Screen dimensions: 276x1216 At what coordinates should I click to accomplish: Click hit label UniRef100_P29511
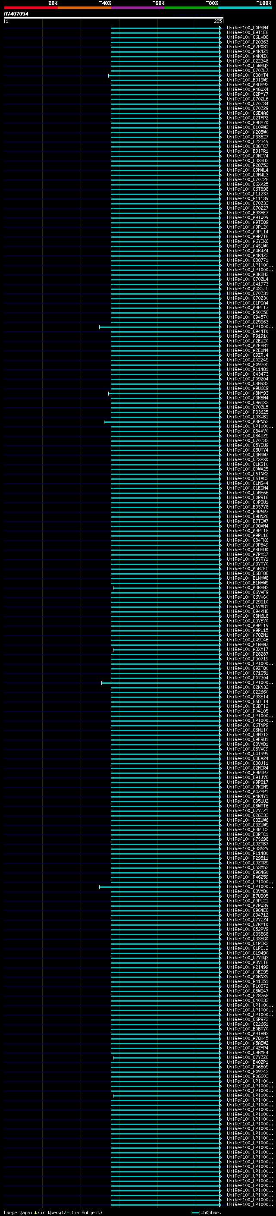(x=248, y=858)
